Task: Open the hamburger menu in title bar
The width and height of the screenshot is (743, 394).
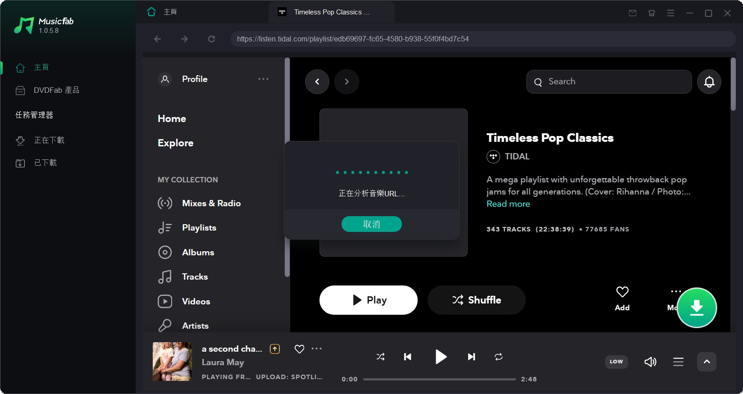Action: (x=670, y=13)
